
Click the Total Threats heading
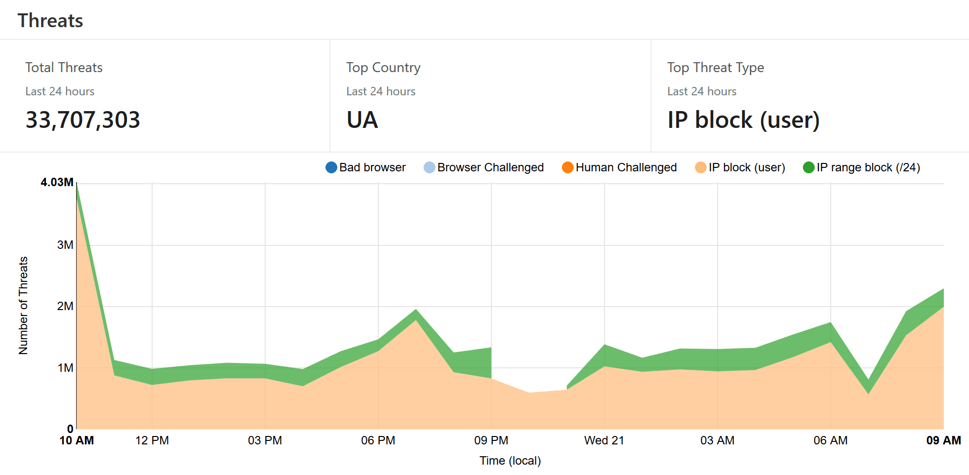pyautogui.click(x=64, y=67)
